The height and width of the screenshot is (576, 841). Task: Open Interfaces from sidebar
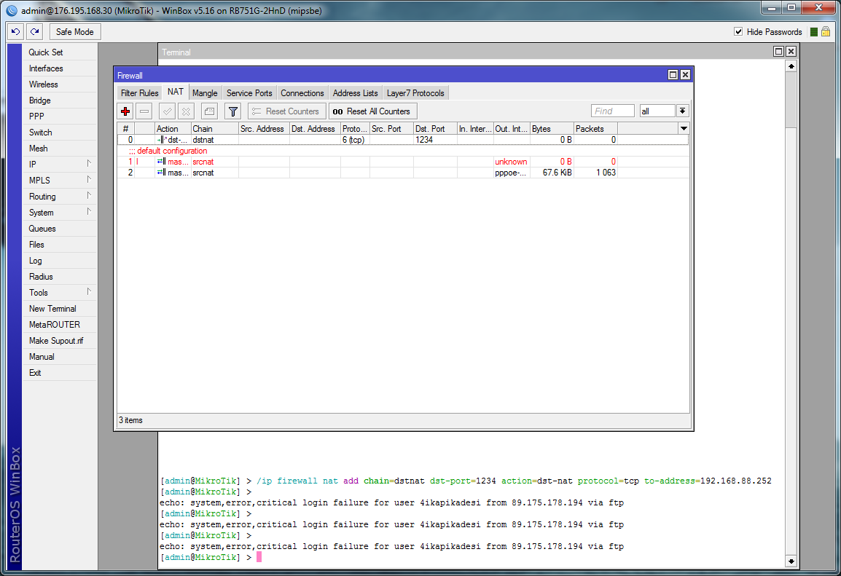point(60,68)
